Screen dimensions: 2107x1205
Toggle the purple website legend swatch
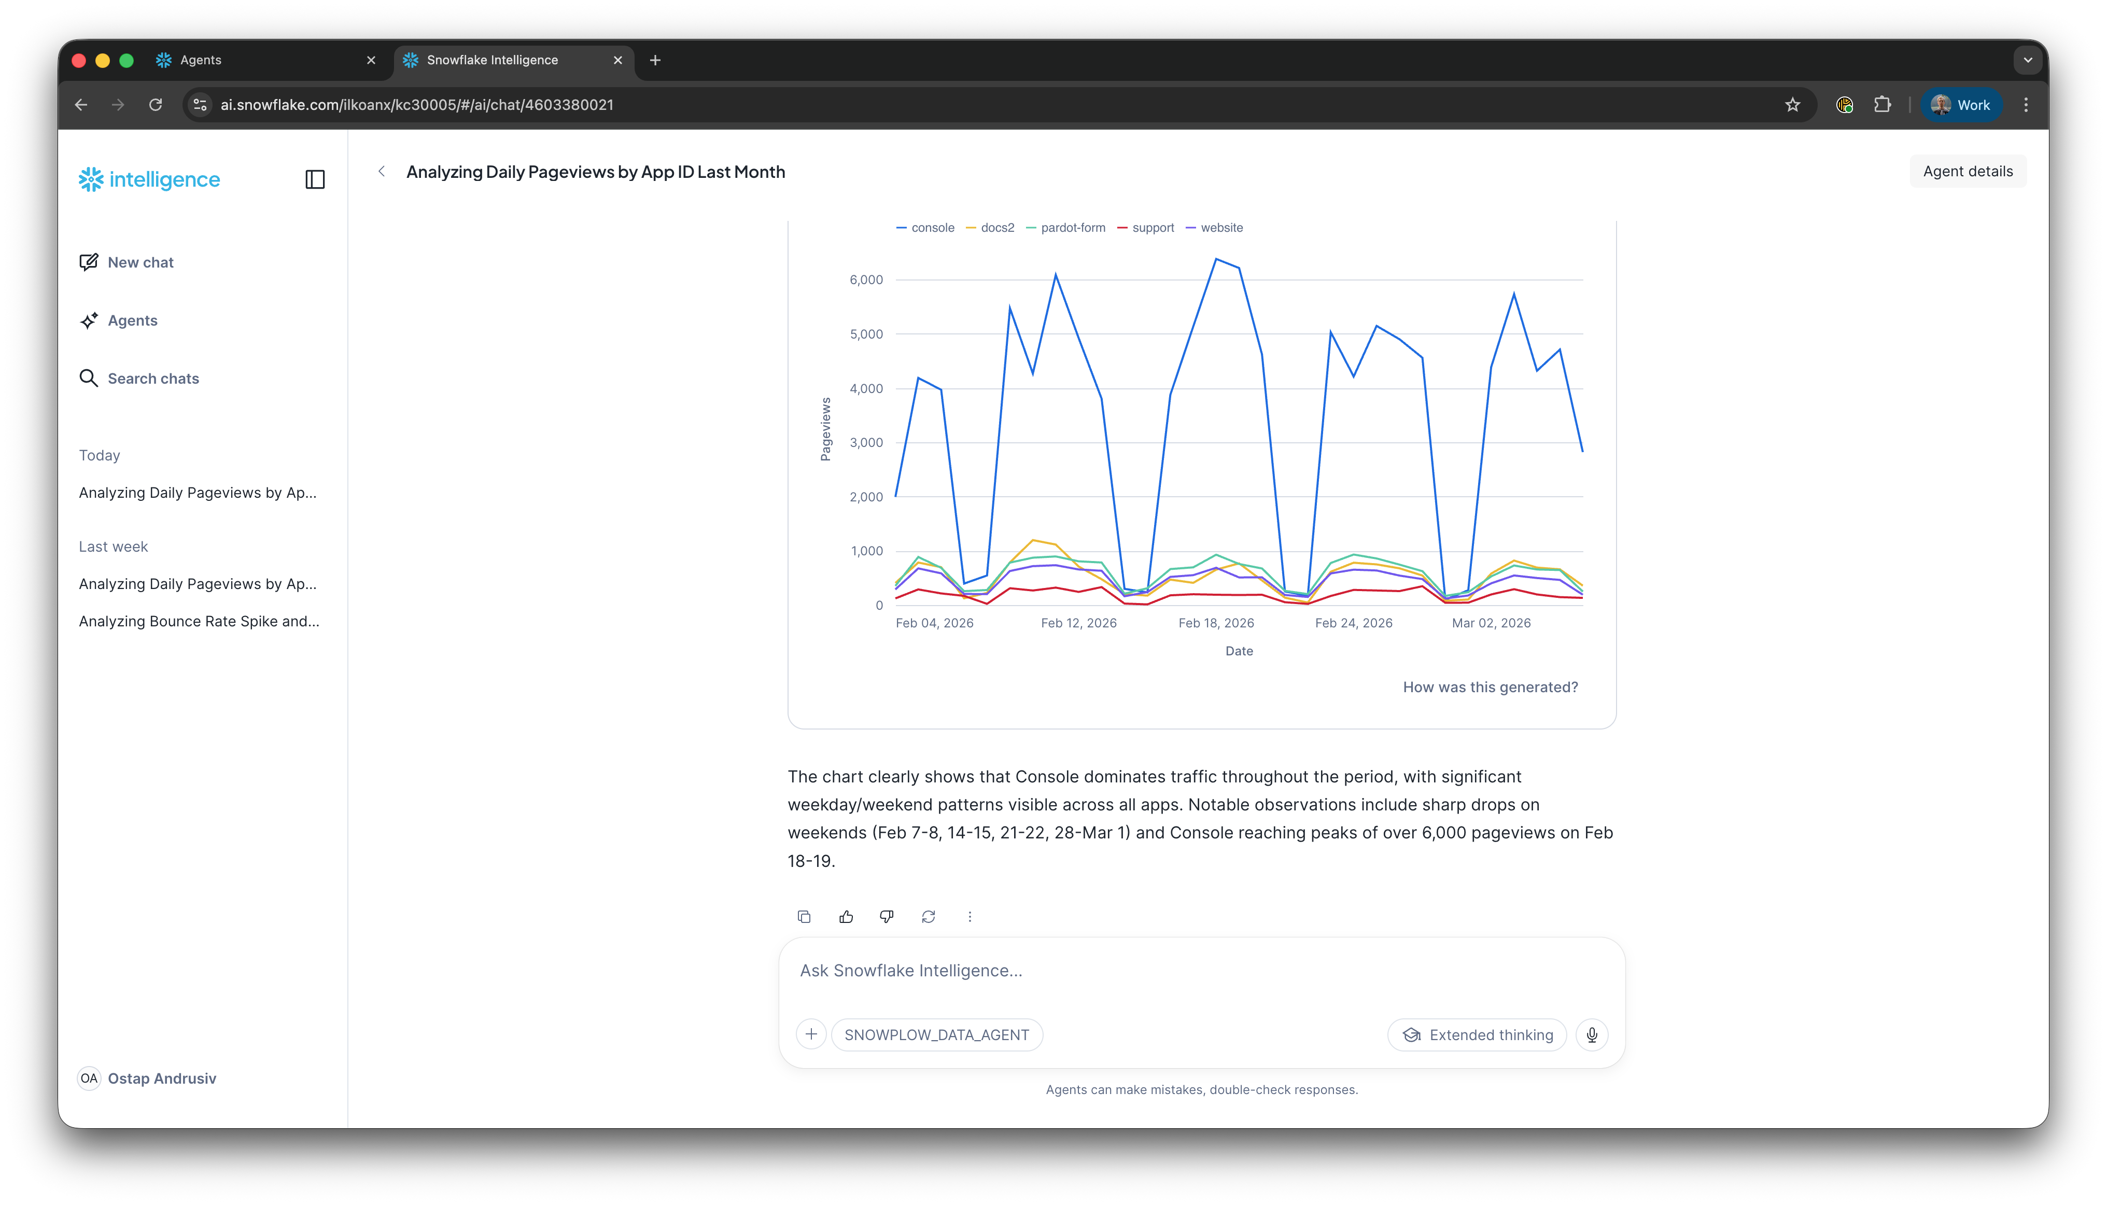[1191, 228]
